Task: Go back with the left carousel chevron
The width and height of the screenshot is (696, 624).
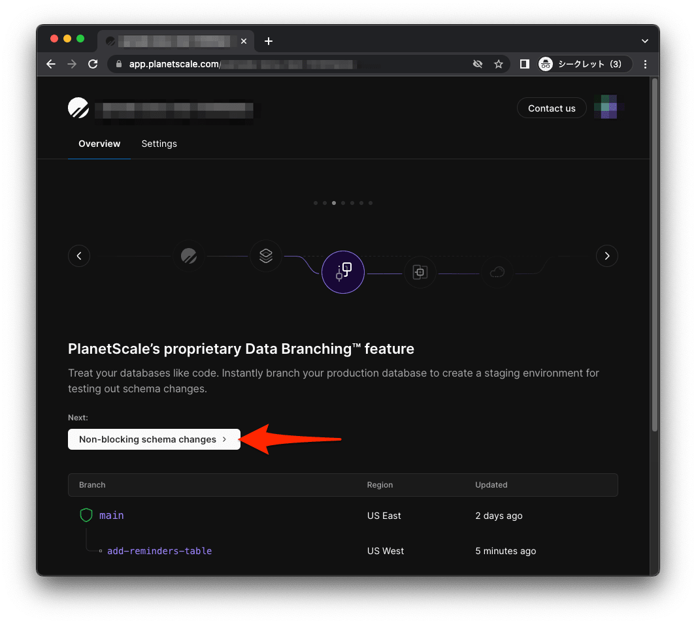Action: (79, 256)
